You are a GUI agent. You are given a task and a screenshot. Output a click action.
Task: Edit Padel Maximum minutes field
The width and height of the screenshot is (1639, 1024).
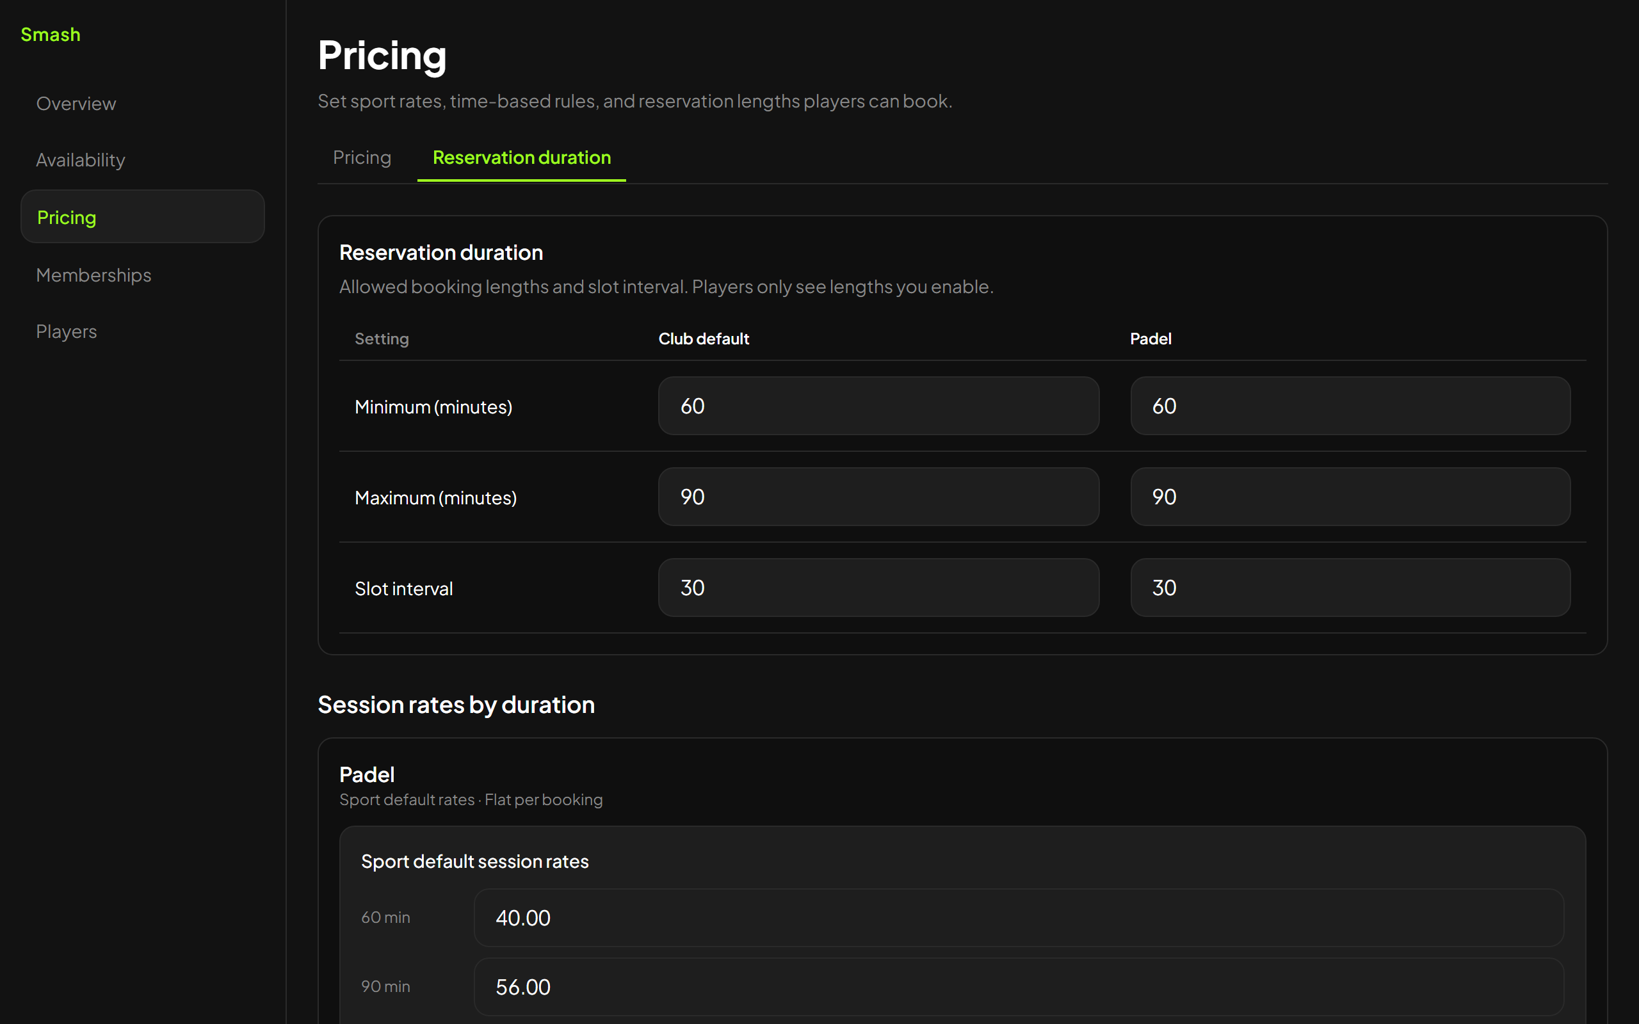click(1350, 497)
